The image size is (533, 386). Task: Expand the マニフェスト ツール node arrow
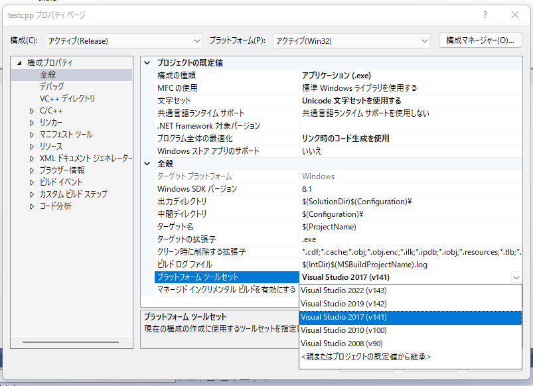coord(32,135)
